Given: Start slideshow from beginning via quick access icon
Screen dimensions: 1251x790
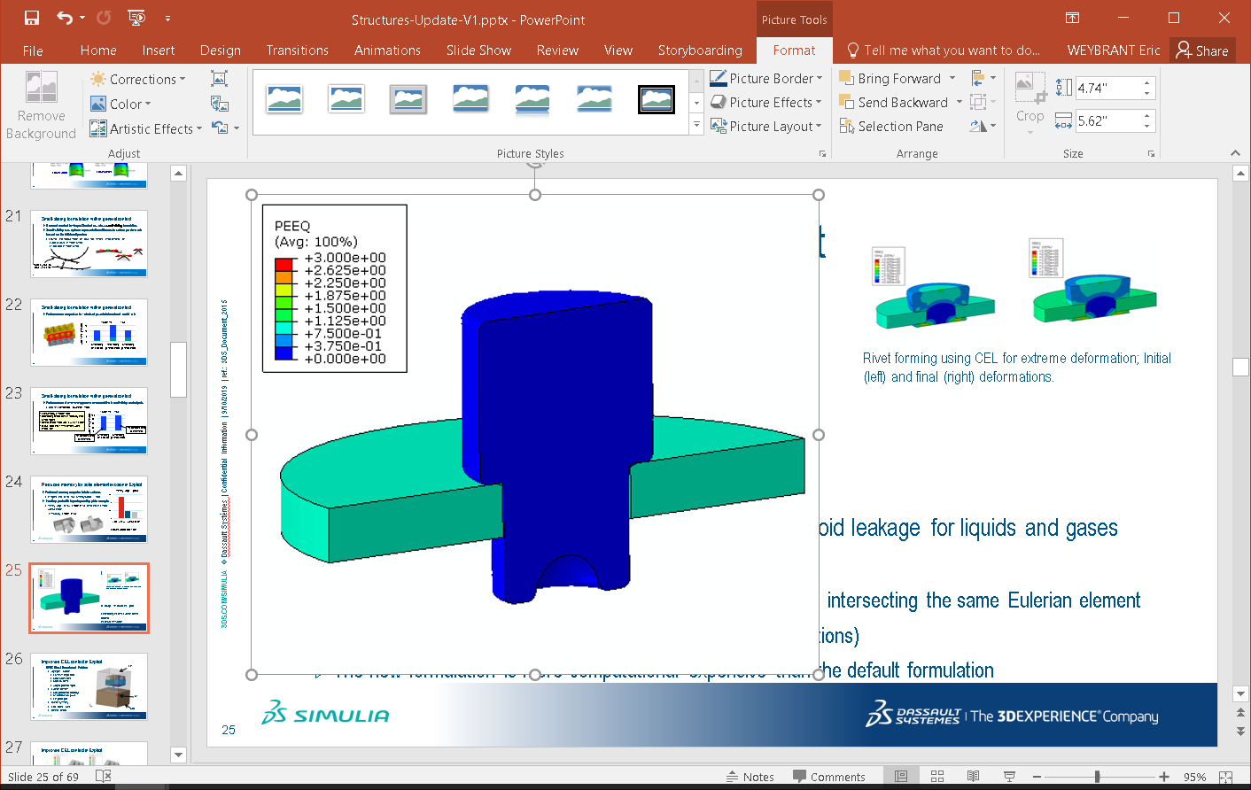Looking at the screenshot, I should (136, 18).
